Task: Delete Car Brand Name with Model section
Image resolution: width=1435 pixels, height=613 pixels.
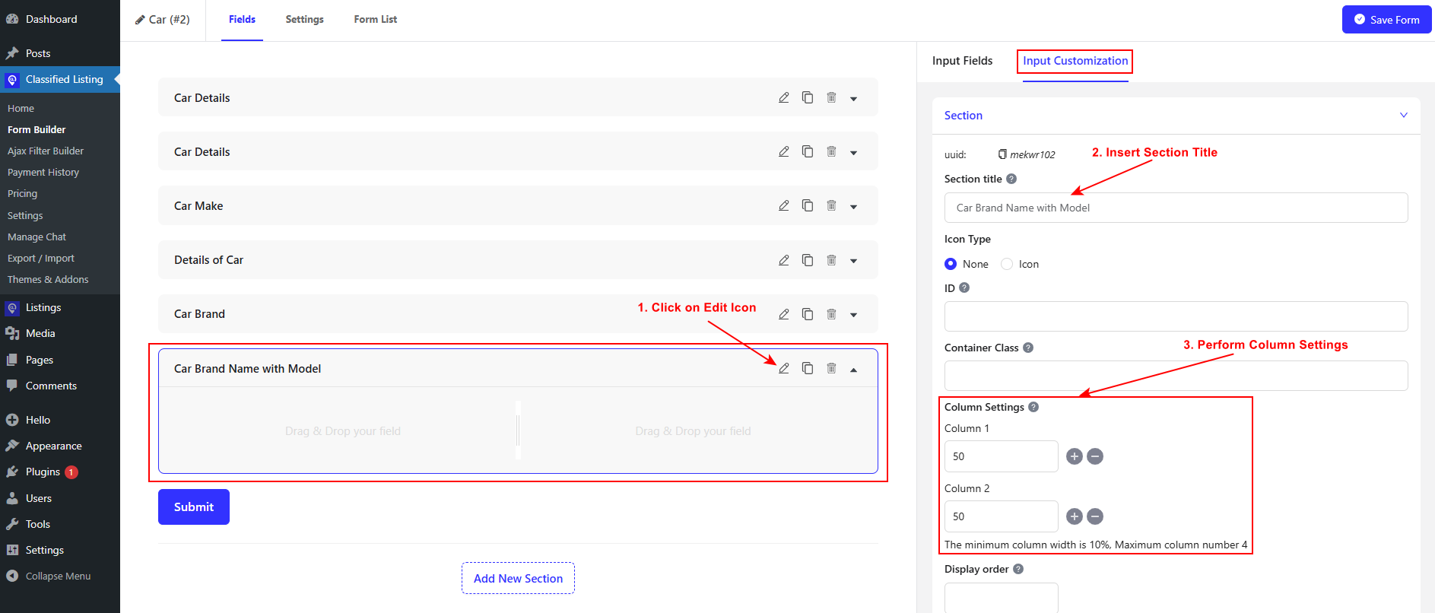Action: click(831, 368)
